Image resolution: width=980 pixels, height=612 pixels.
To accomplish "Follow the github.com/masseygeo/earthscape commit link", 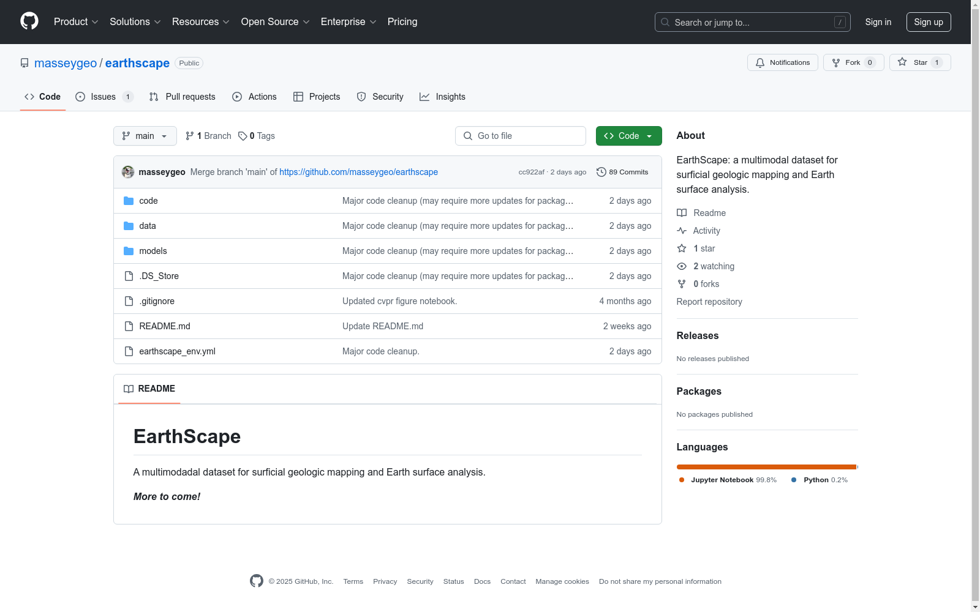I will click(358, 172).
